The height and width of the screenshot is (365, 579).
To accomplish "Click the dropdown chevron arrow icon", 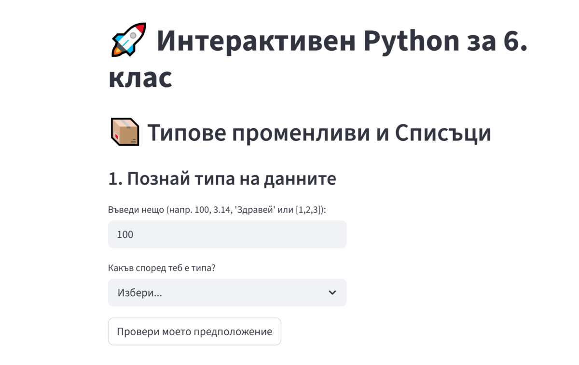I will [x=332, y=293].
